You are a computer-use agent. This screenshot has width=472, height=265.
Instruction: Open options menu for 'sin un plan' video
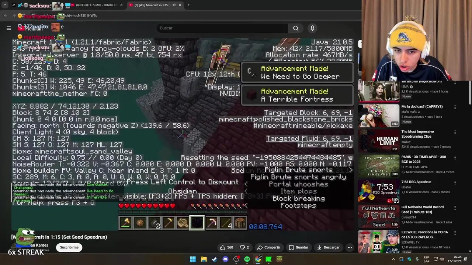[x=455, y=82]
